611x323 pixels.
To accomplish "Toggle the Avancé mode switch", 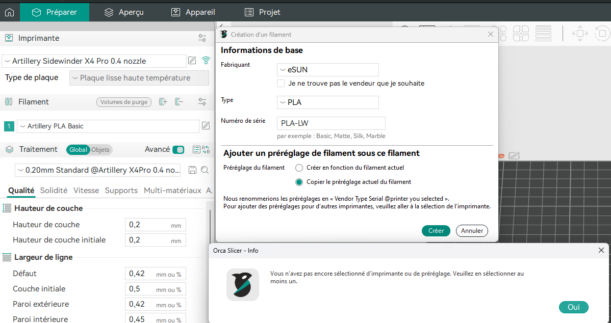I will point(178,150).
